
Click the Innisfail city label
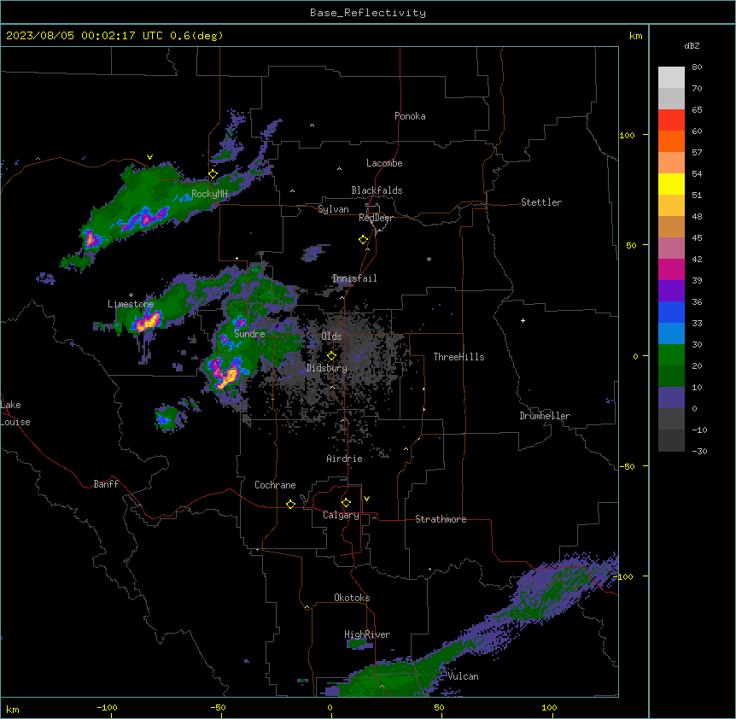coord(354,278)
